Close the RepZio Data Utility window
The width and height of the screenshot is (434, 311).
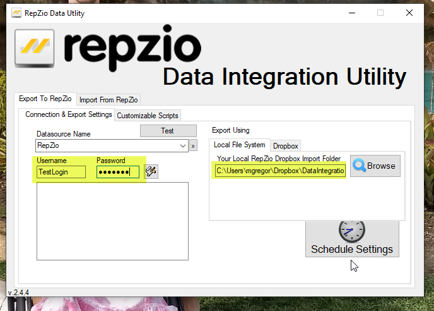[x=409, y=13]
